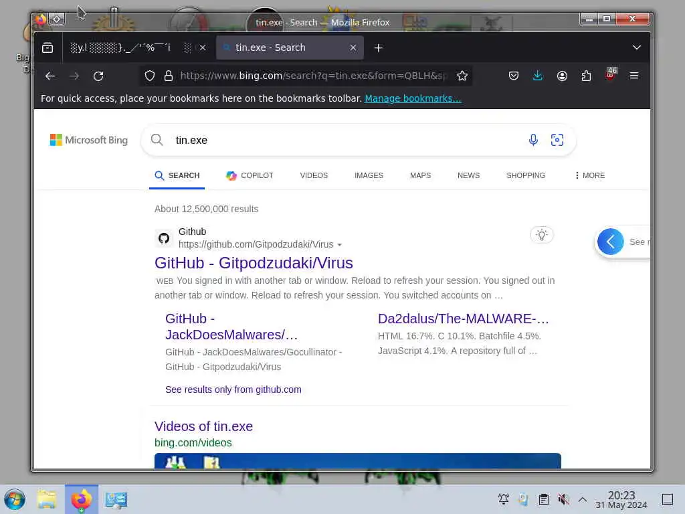Open the clipboard tray icon
Image resolution: width=685 pixels, height=514 pixels.
pyautogui.click(x=543, y=499)
